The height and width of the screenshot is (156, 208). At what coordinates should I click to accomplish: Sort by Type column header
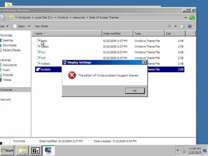(x=149, y=34)
